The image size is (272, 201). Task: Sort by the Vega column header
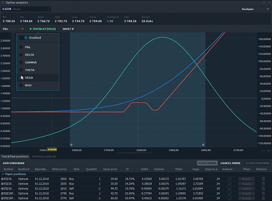(195, 169)
